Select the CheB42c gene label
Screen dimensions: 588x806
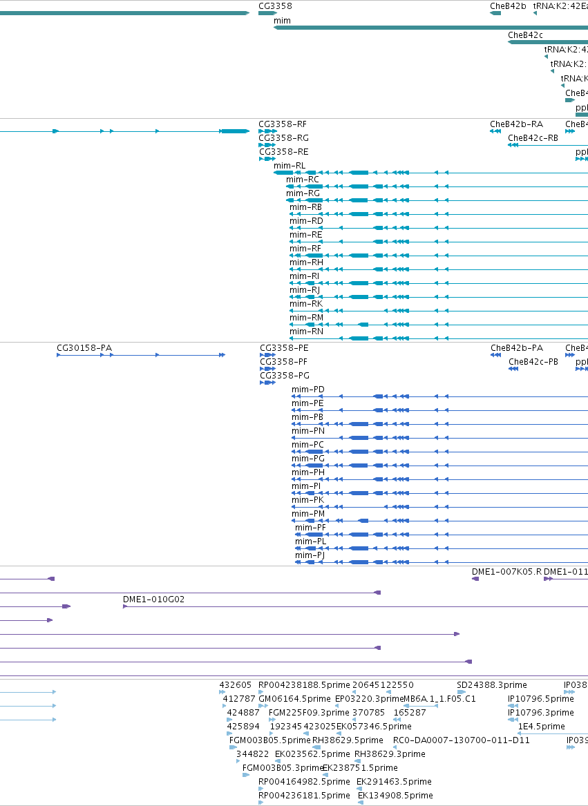(x=525, y=35)
